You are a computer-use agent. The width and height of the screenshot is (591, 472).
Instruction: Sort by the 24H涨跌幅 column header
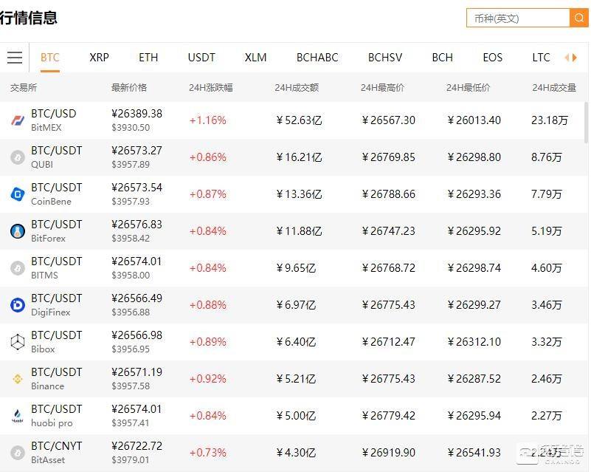point(210,88)
